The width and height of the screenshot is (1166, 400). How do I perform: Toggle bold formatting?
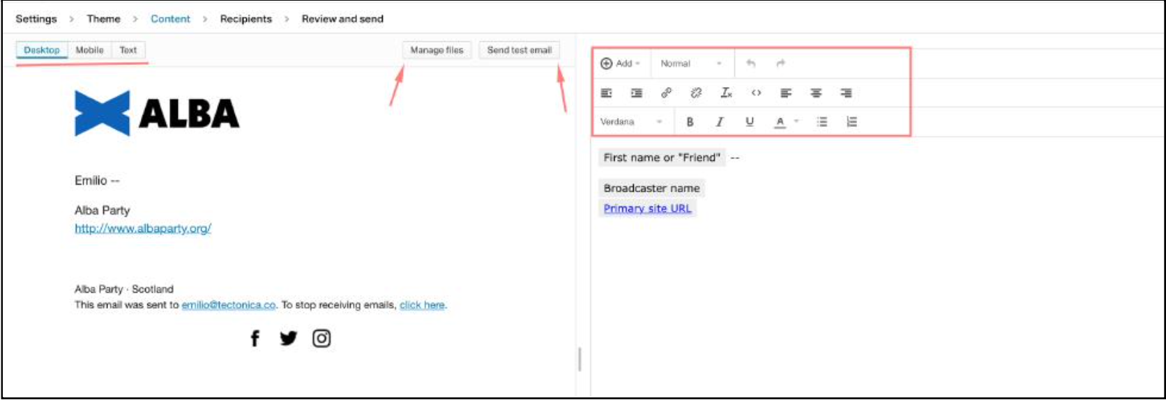click(x=690, y=122)
